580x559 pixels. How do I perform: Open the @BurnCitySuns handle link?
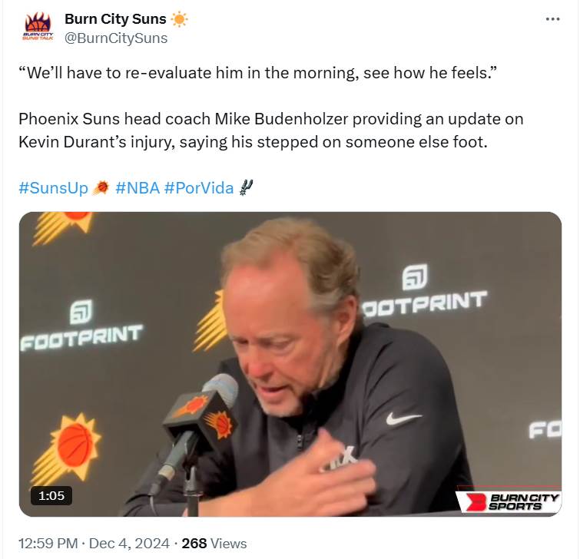(116, 38)
